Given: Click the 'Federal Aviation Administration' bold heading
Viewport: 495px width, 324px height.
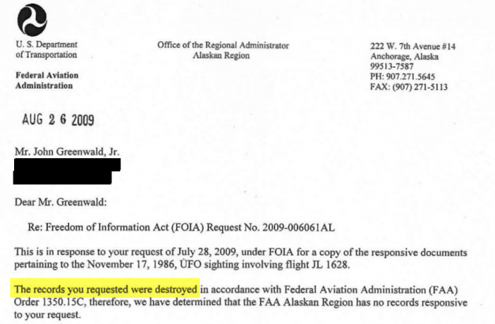Looking at the screenshot, I should tap(47, 80).
